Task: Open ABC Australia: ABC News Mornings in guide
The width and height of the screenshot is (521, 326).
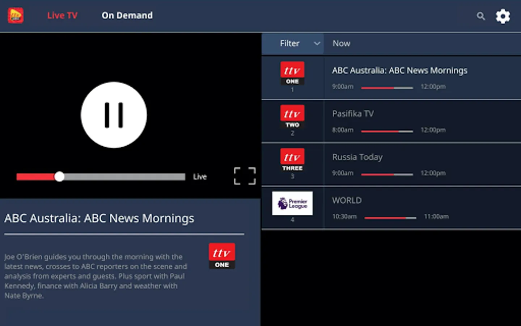Action: tap(400, 71)
